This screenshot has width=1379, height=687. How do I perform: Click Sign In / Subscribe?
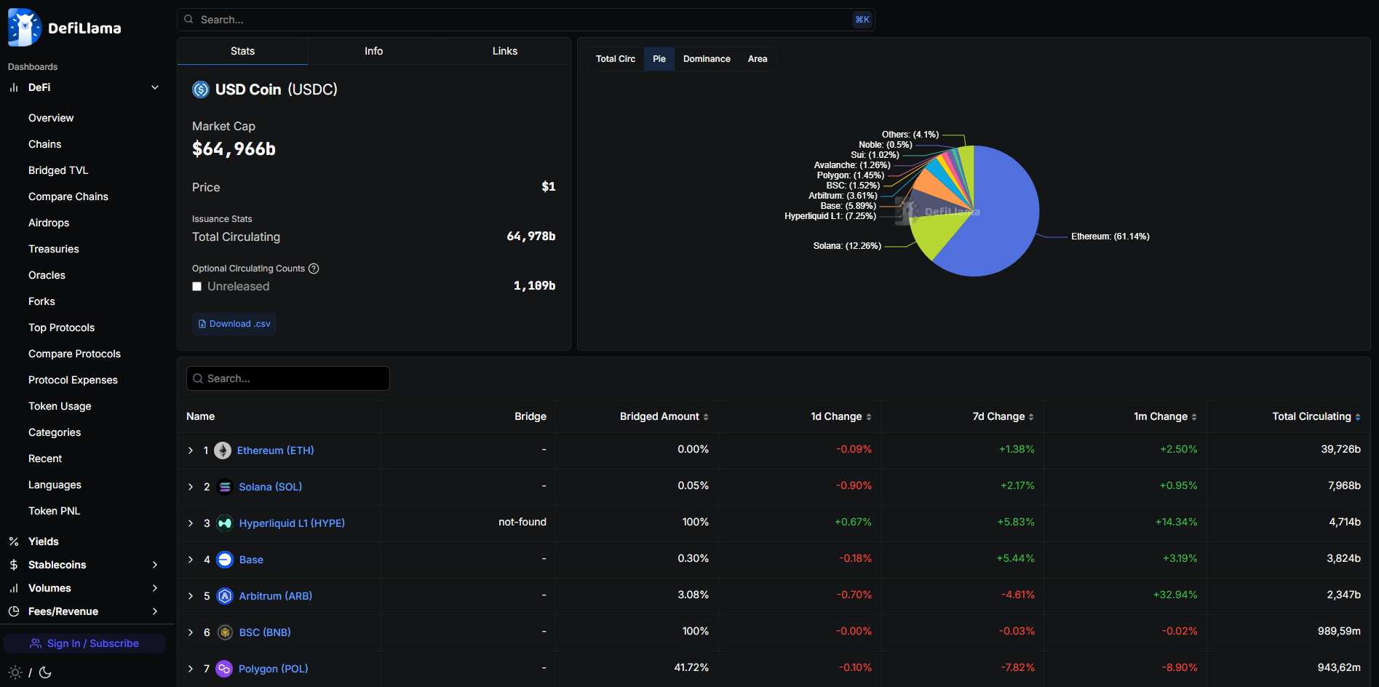[84, 643]
